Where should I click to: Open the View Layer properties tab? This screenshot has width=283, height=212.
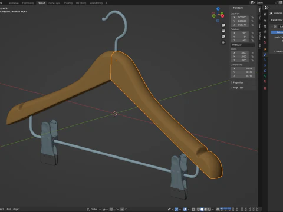click(265, 32)
